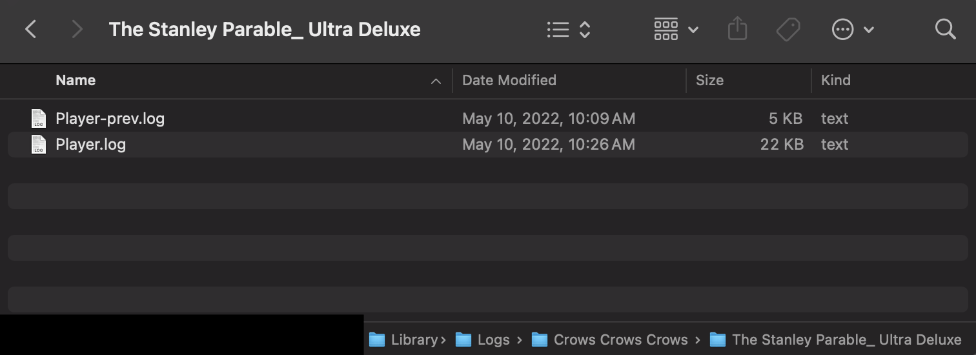Select the Player-prev.log file
The width and height of the screenshot is (976, 355).
[110, 119]
